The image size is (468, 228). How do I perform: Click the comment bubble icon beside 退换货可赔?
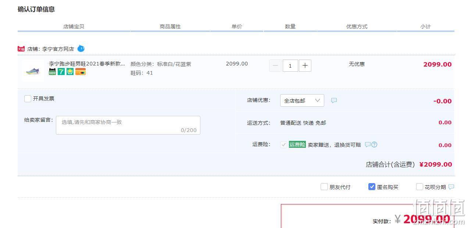click(x=368, y=145)
